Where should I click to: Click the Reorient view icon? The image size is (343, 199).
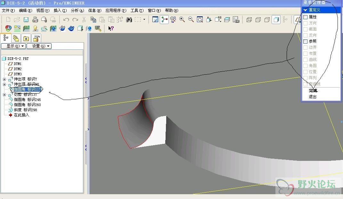209,20
